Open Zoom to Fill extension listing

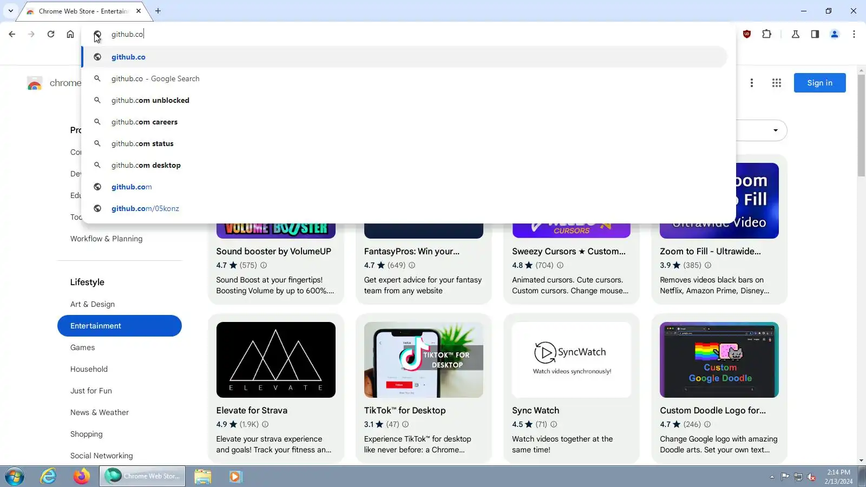pyautogui.click(x=710, y=251)
